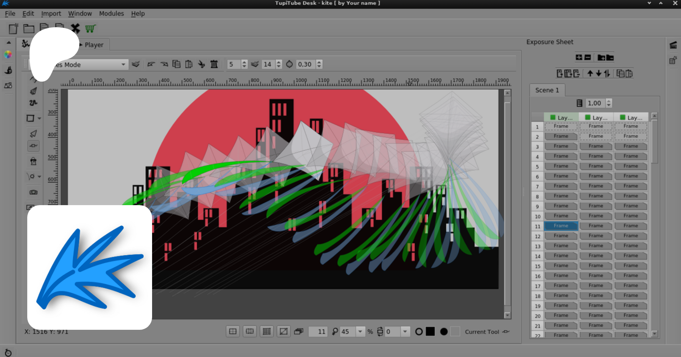Open the rotation angle dropdown showing 0

tap(405, 331)
